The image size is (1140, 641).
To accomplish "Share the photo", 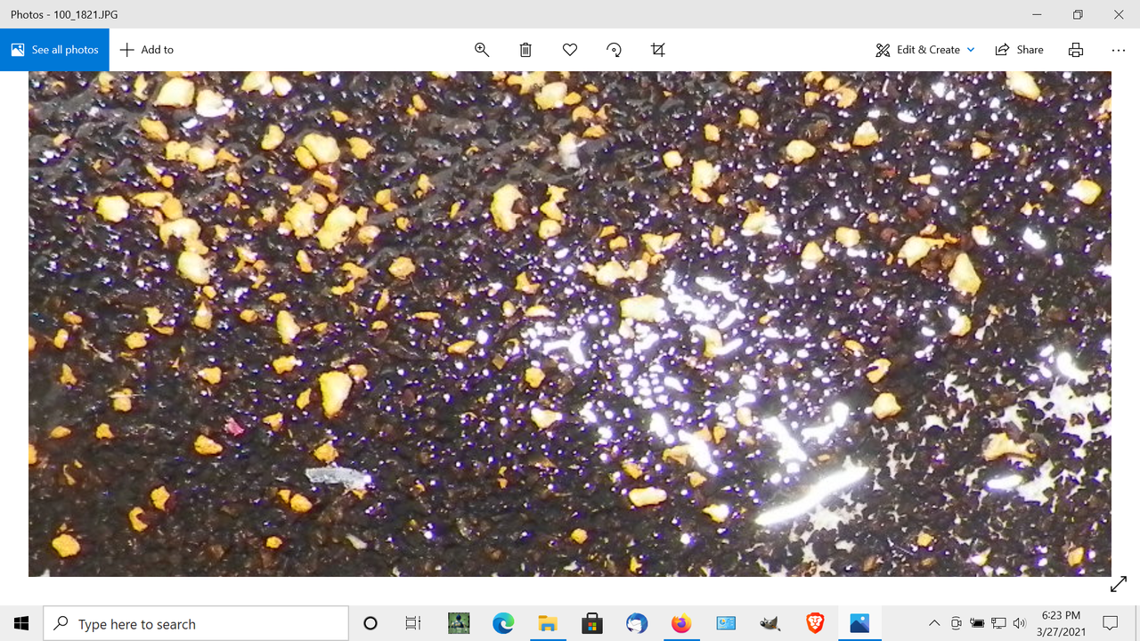I will (x=1019, y=49).
